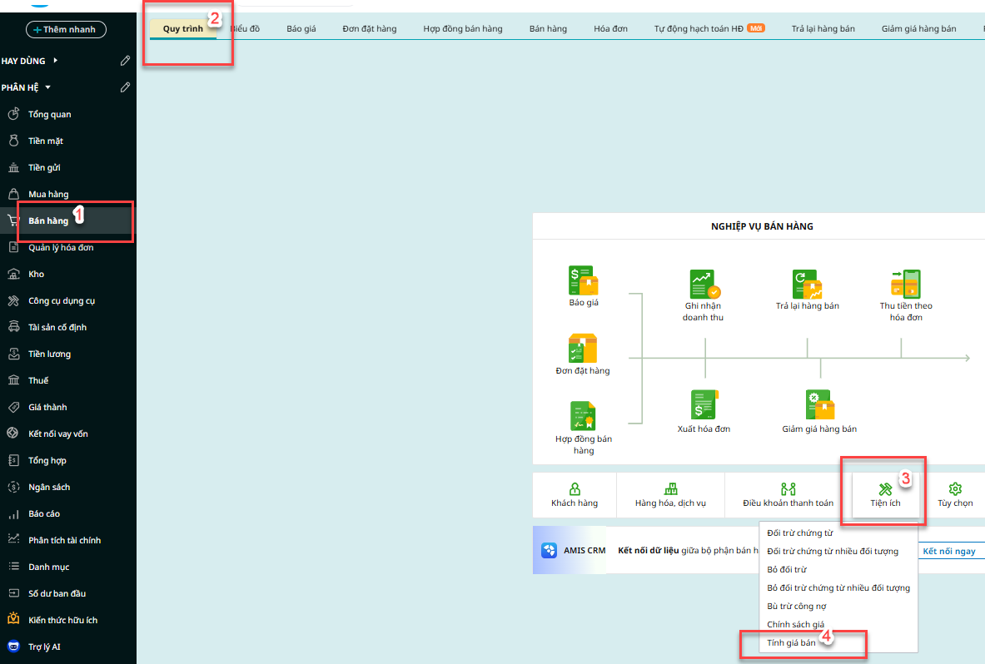The width and height of the screenshot is (985, 664).
Task: Select Tính giá bán menu entry
Action: click(791, 643)
